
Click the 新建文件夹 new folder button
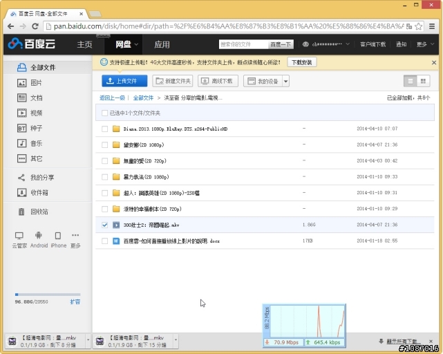pos(173,81)
